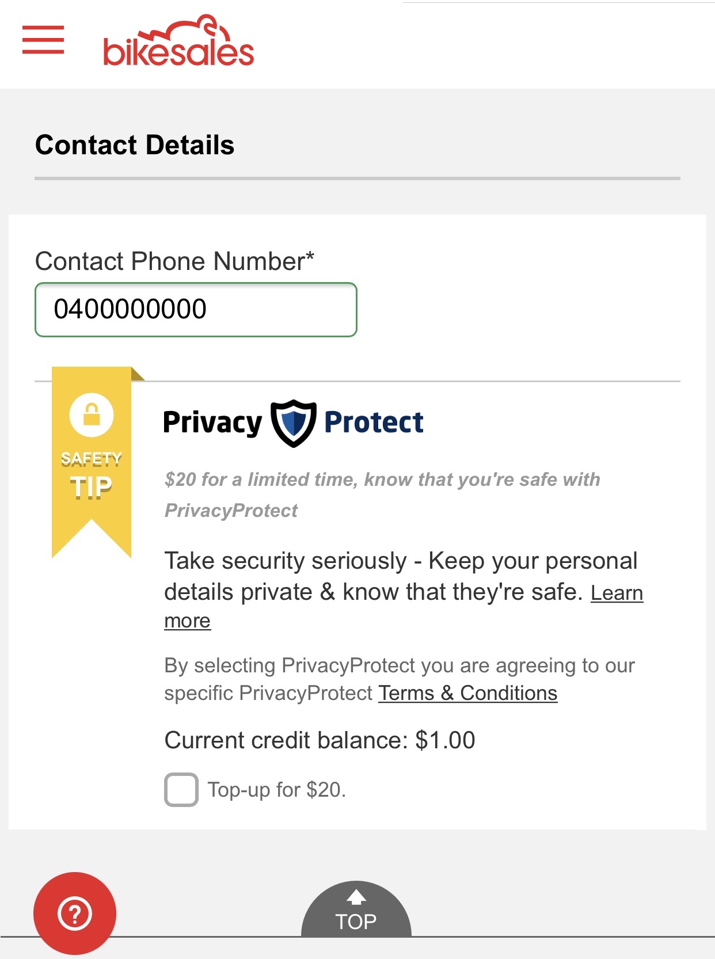Click the bikesales logo
The width and height of the screenshot is (715, 959).
pos(178,41)
